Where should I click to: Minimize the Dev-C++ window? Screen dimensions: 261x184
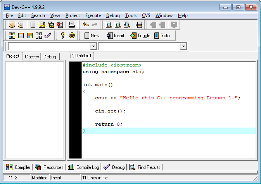click(x=225, y=7)
